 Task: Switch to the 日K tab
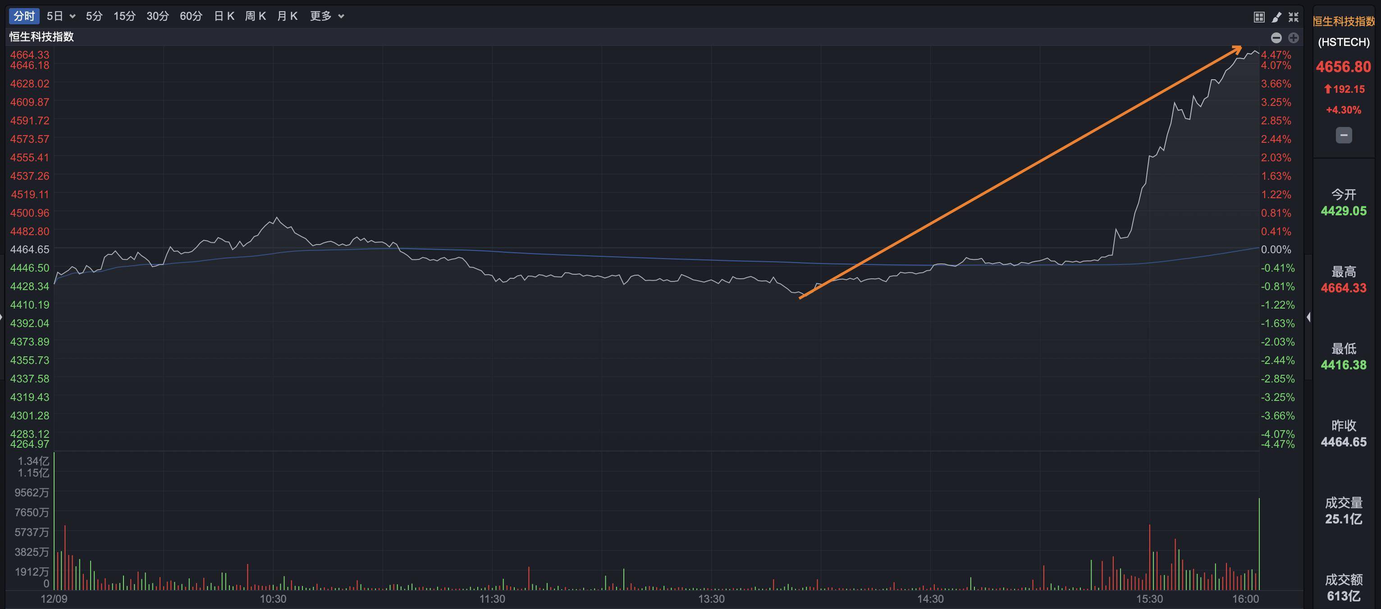point(224,16)
